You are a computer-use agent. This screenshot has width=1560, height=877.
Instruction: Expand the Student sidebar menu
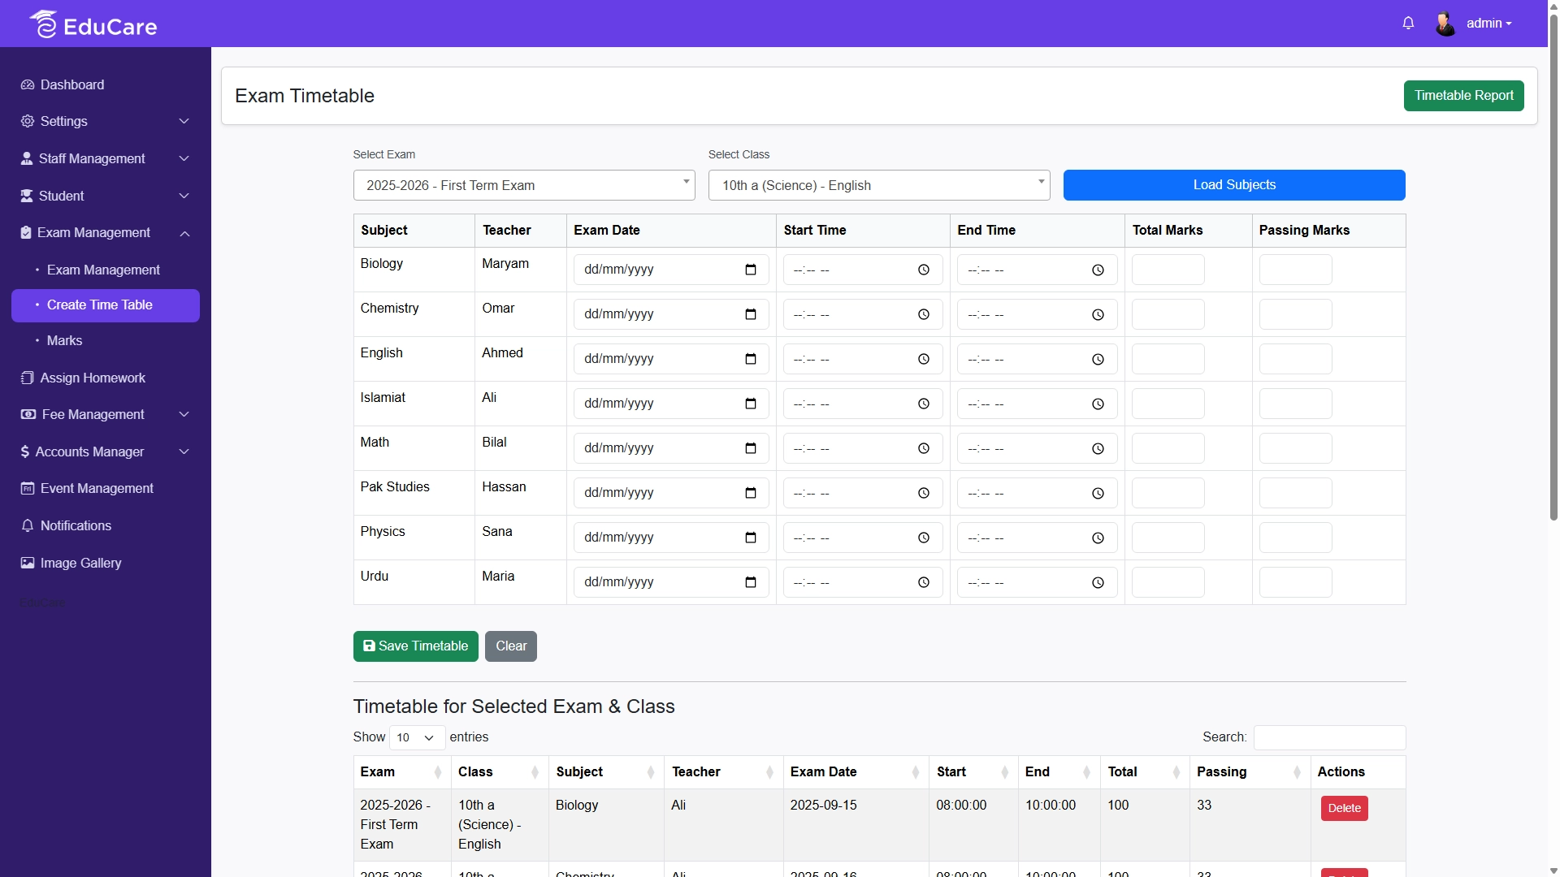[106, 196]
